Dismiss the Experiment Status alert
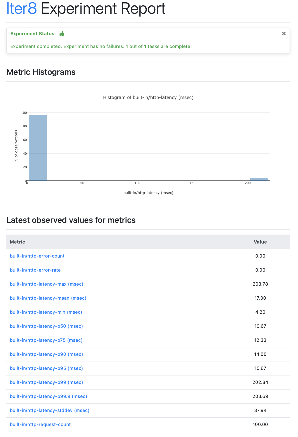 point(284,33)
